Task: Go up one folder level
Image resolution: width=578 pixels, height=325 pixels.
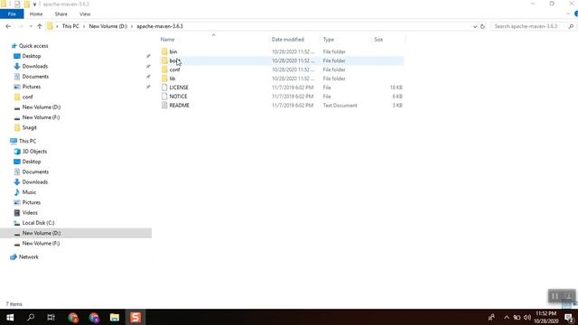Action: pos(40,26)
